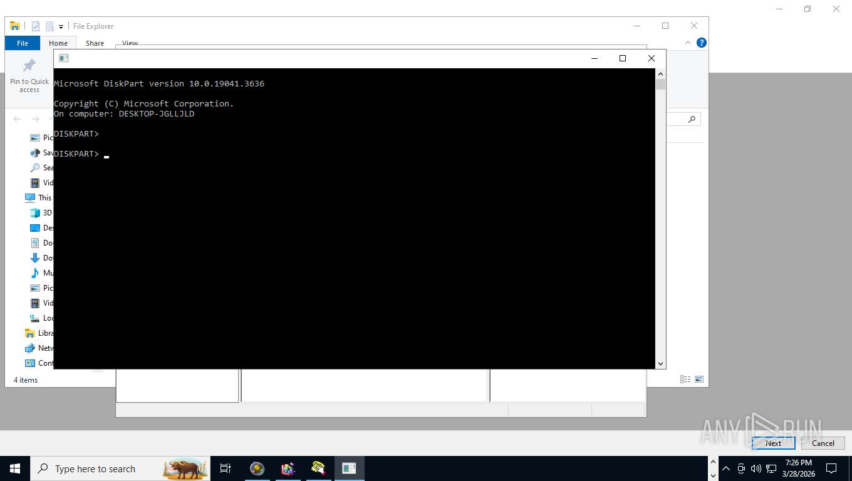Switch to the Home ribbon tab
The width and height of the screenshot is (852, 481).
coord(58,43)
